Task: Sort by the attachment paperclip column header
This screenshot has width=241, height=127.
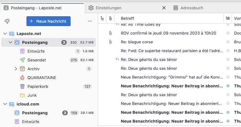Action: [110, 18]
